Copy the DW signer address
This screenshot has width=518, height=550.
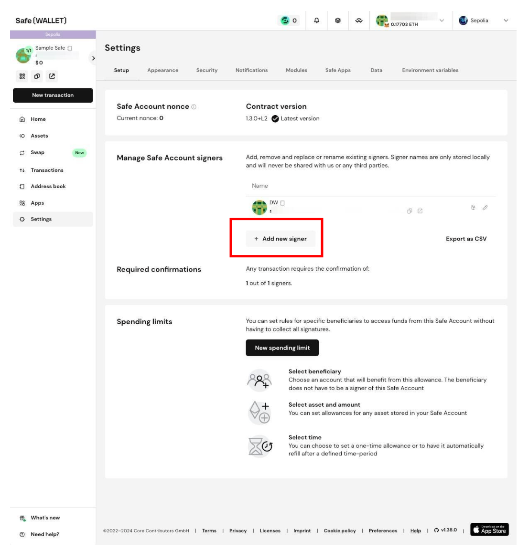(x=410, y=211)
